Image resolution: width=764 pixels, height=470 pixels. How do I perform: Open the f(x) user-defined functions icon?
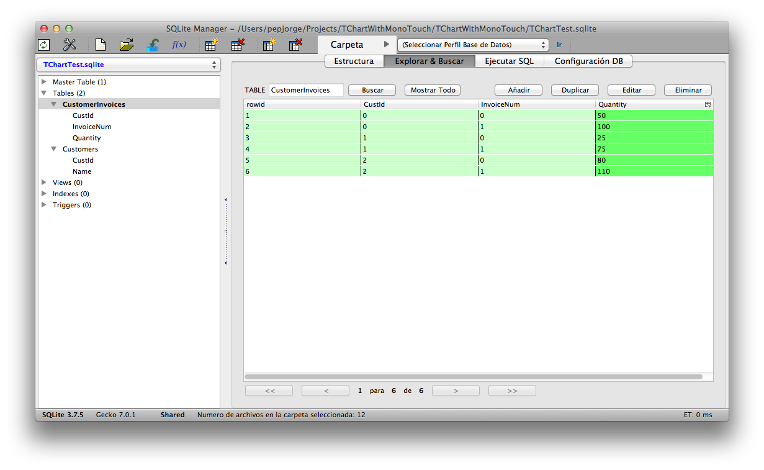point(179,45)
